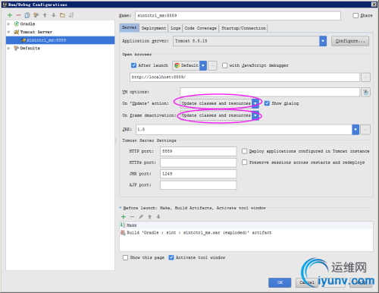
Task: Switch to the Logs tab
Action: pos(175,28)
